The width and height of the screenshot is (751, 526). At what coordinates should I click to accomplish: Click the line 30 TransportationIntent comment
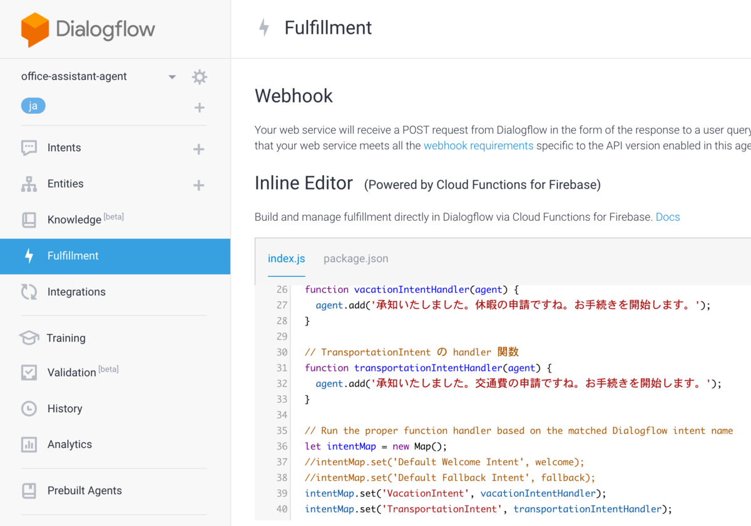click(412, 352)
